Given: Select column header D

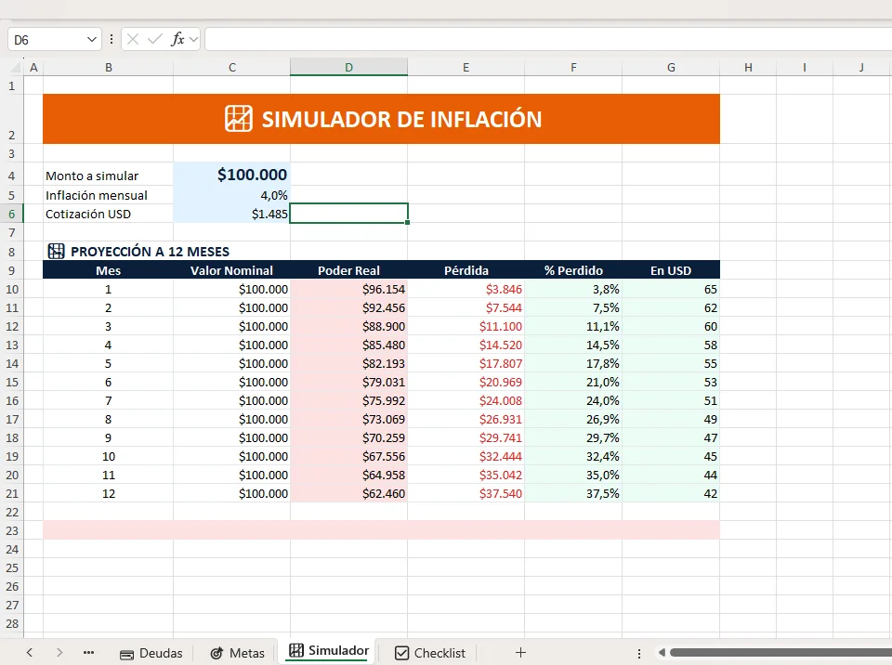Looking at the screenshot, I should pyautogui.click(x=348, y=67).
